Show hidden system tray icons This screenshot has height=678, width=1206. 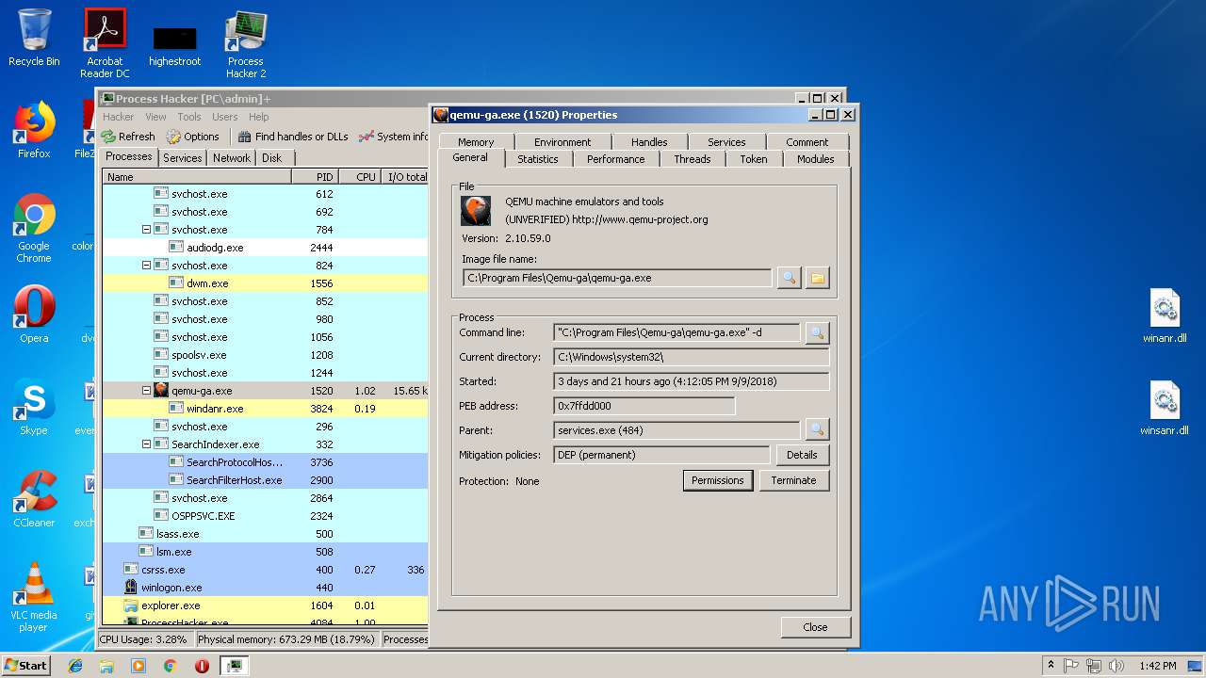[x=1051, y=666]
